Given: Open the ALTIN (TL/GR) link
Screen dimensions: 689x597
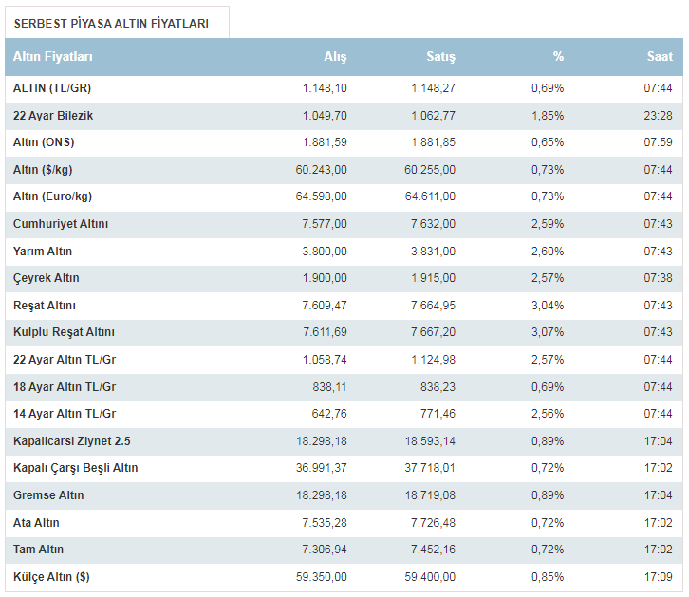Looking at the screenshot, I should point(52,88).
